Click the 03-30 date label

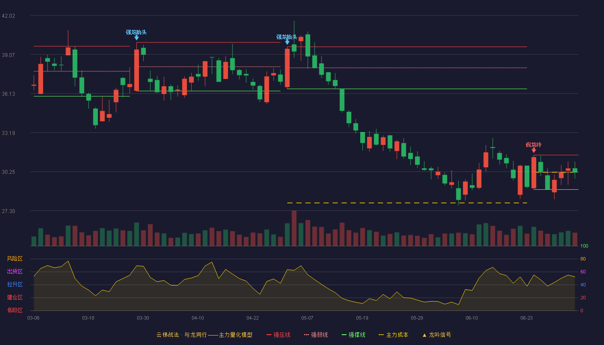pos(143,318)
